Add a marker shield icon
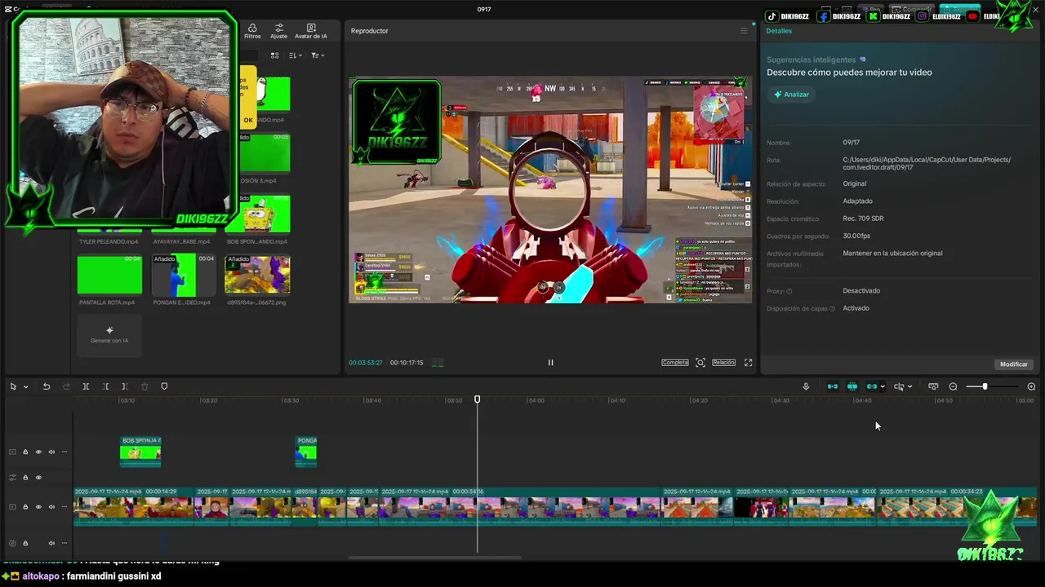 pyautogui.click(x=164, y=386)
